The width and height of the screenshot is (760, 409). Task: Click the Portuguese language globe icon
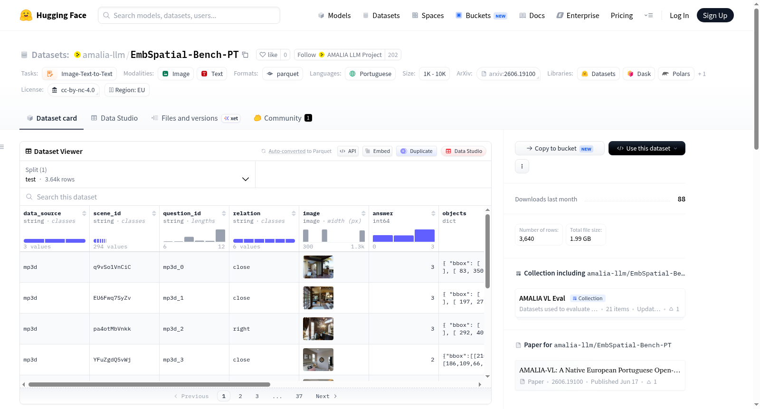(352, 74)
